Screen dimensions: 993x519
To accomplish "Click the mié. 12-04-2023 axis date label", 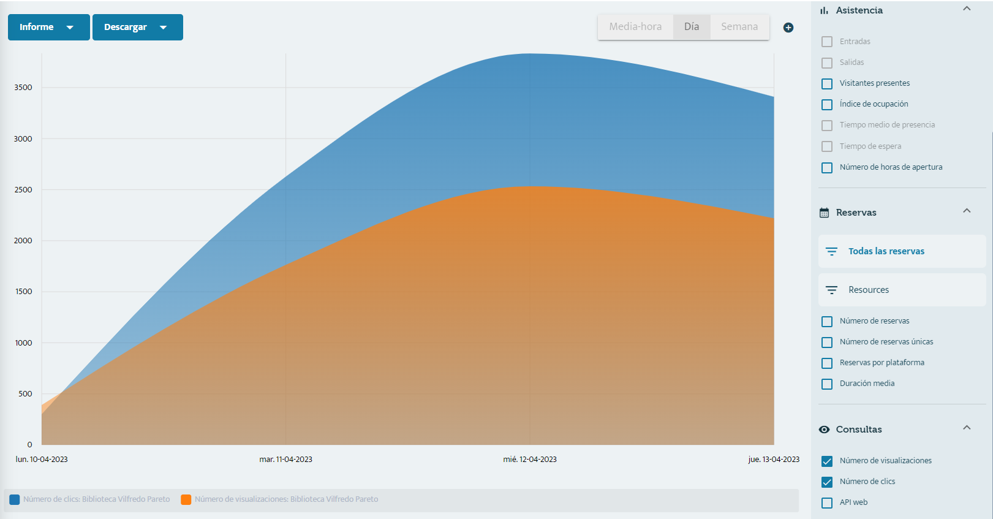I will click(530, 460).
